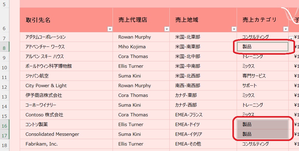Select the EMEA-ドイツ region cell
299x151 pixels.
[x=203, y=124]
